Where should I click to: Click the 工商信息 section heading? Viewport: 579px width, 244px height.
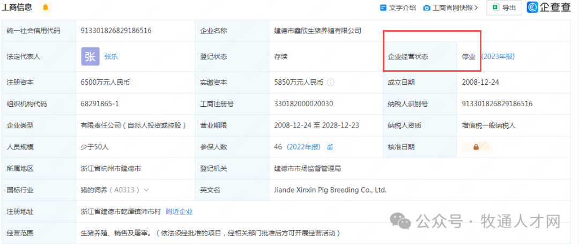point(17,7)
